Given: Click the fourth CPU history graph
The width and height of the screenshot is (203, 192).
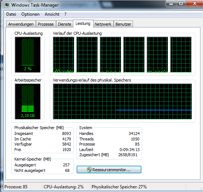Looking at the screenshot, I should [134, 54].
